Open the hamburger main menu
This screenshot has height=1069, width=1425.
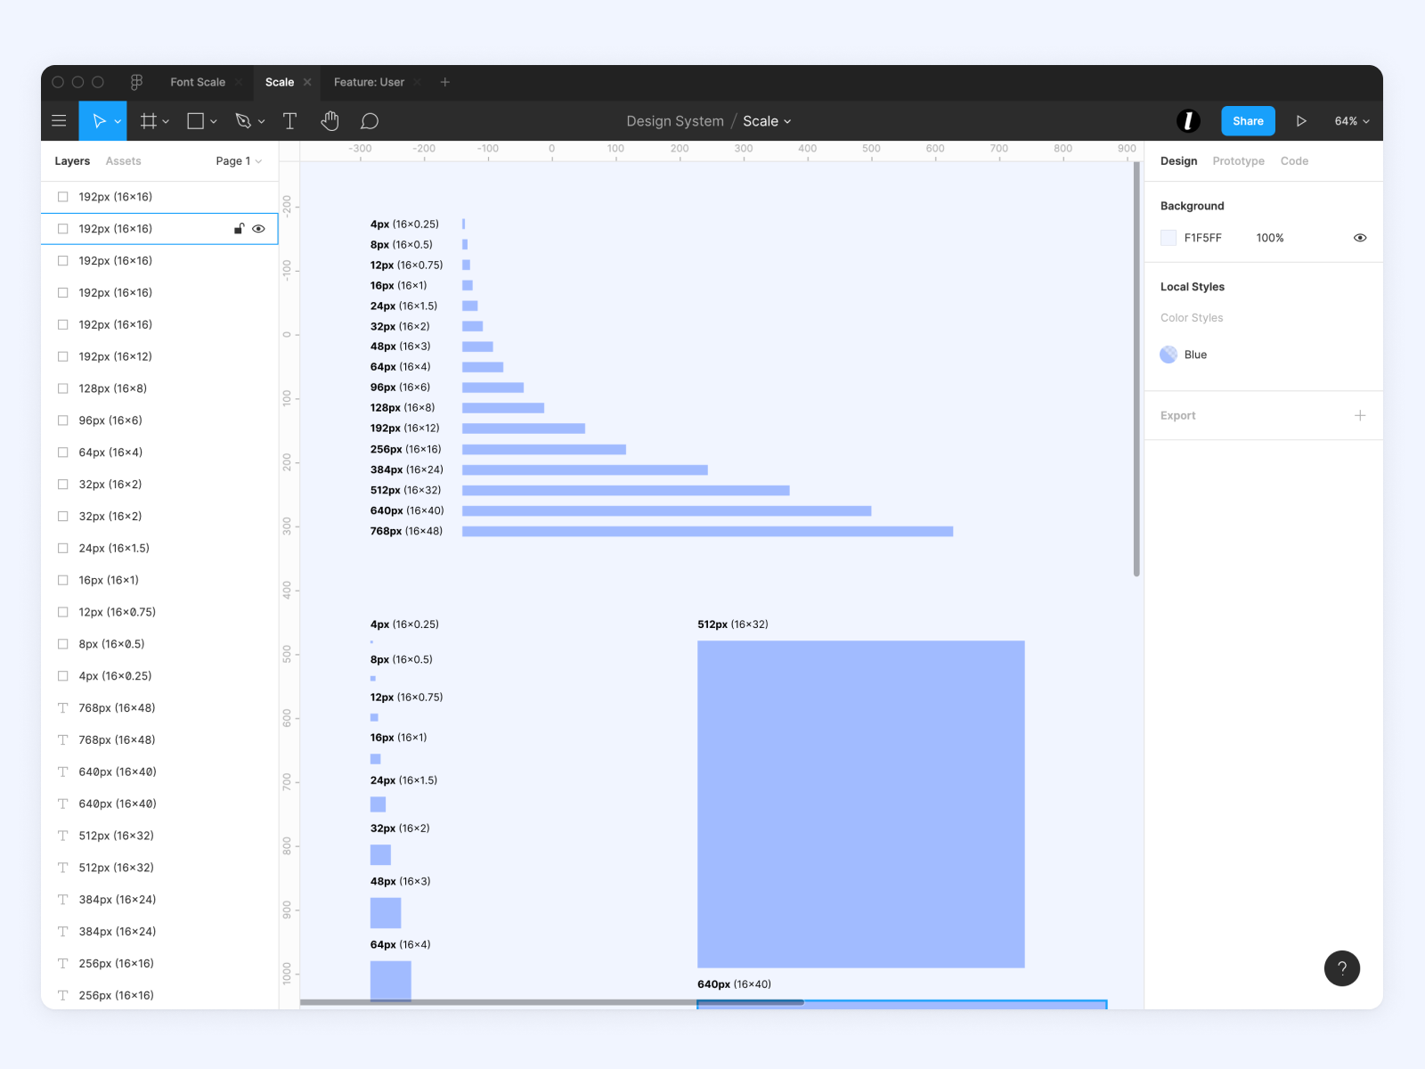click(59, 121)
